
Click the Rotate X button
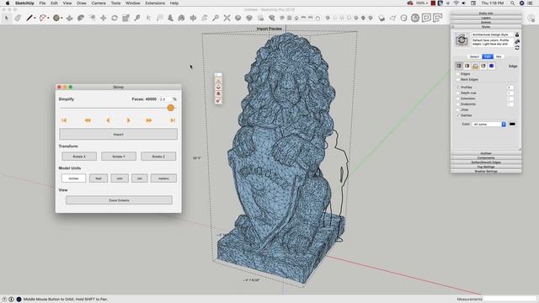coord(79,157)
